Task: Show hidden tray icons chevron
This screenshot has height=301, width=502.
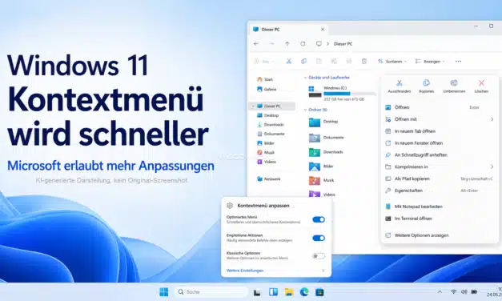Action: 440,291
